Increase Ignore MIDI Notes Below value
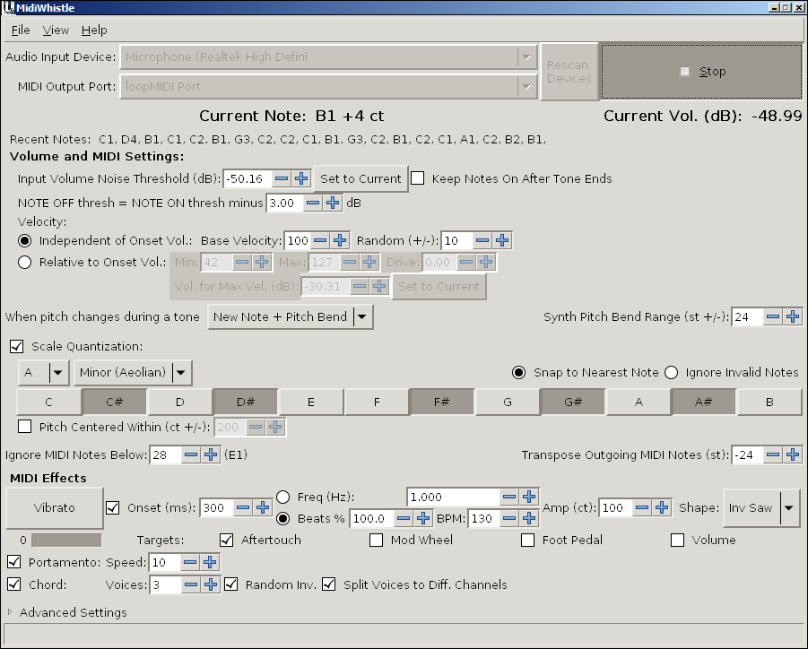808x649 pixels. pos(211,454)
